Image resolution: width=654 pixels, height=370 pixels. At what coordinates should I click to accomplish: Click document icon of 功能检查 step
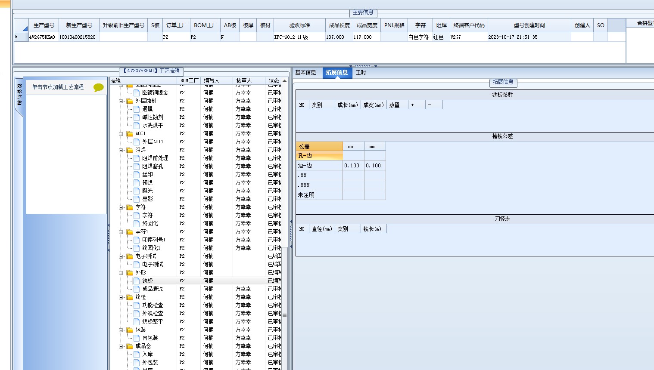[x=137, y=305]
